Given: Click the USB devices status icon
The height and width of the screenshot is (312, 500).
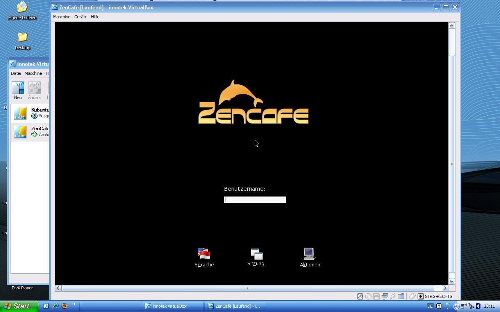Looking at the screenshot, I should click(393, 296).
